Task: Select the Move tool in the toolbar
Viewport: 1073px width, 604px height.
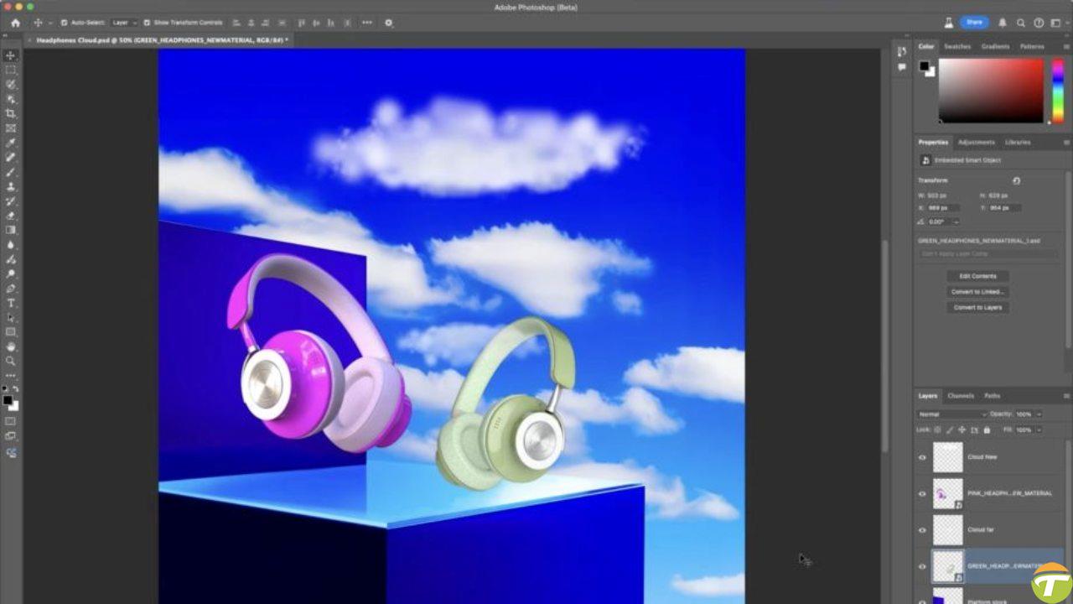Action: click(x=11, y=55)
